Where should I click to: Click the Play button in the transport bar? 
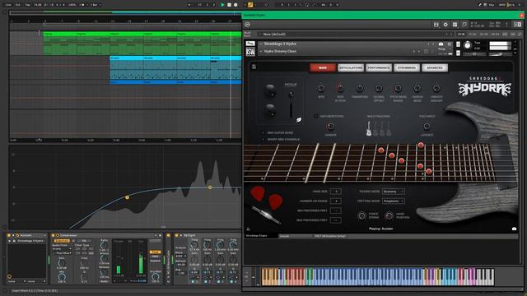[222, 5]
